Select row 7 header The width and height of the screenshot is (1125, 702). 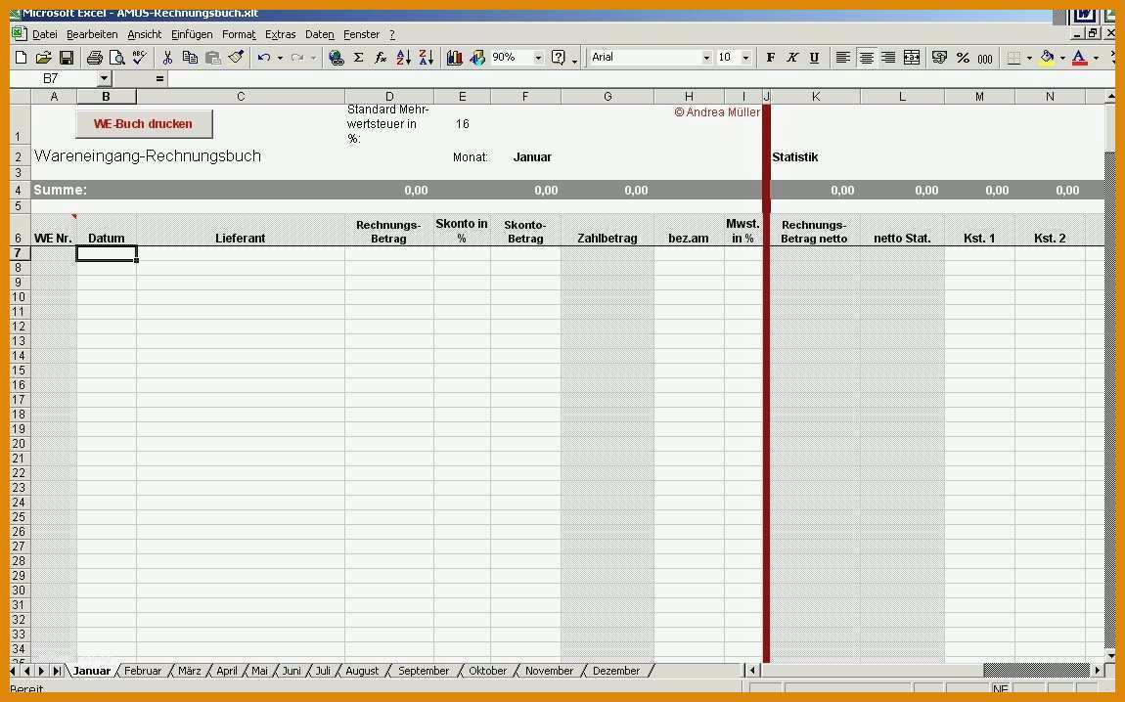[x=19, y=253]
